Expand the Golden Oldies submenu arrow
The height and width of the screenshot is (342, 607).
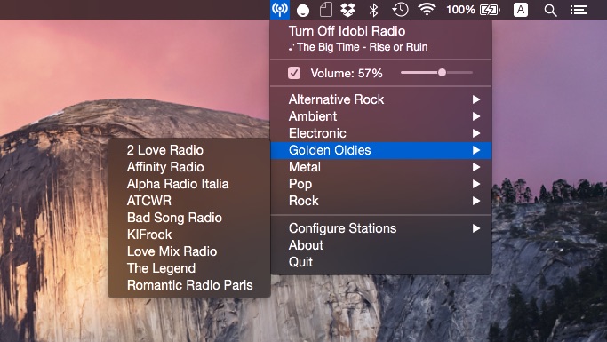[476, 150]
